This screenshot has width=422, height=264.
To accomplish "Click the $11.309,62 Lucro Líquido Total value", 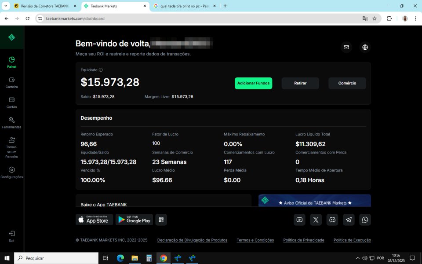I will pyautogui.click(x=310, y=144).
